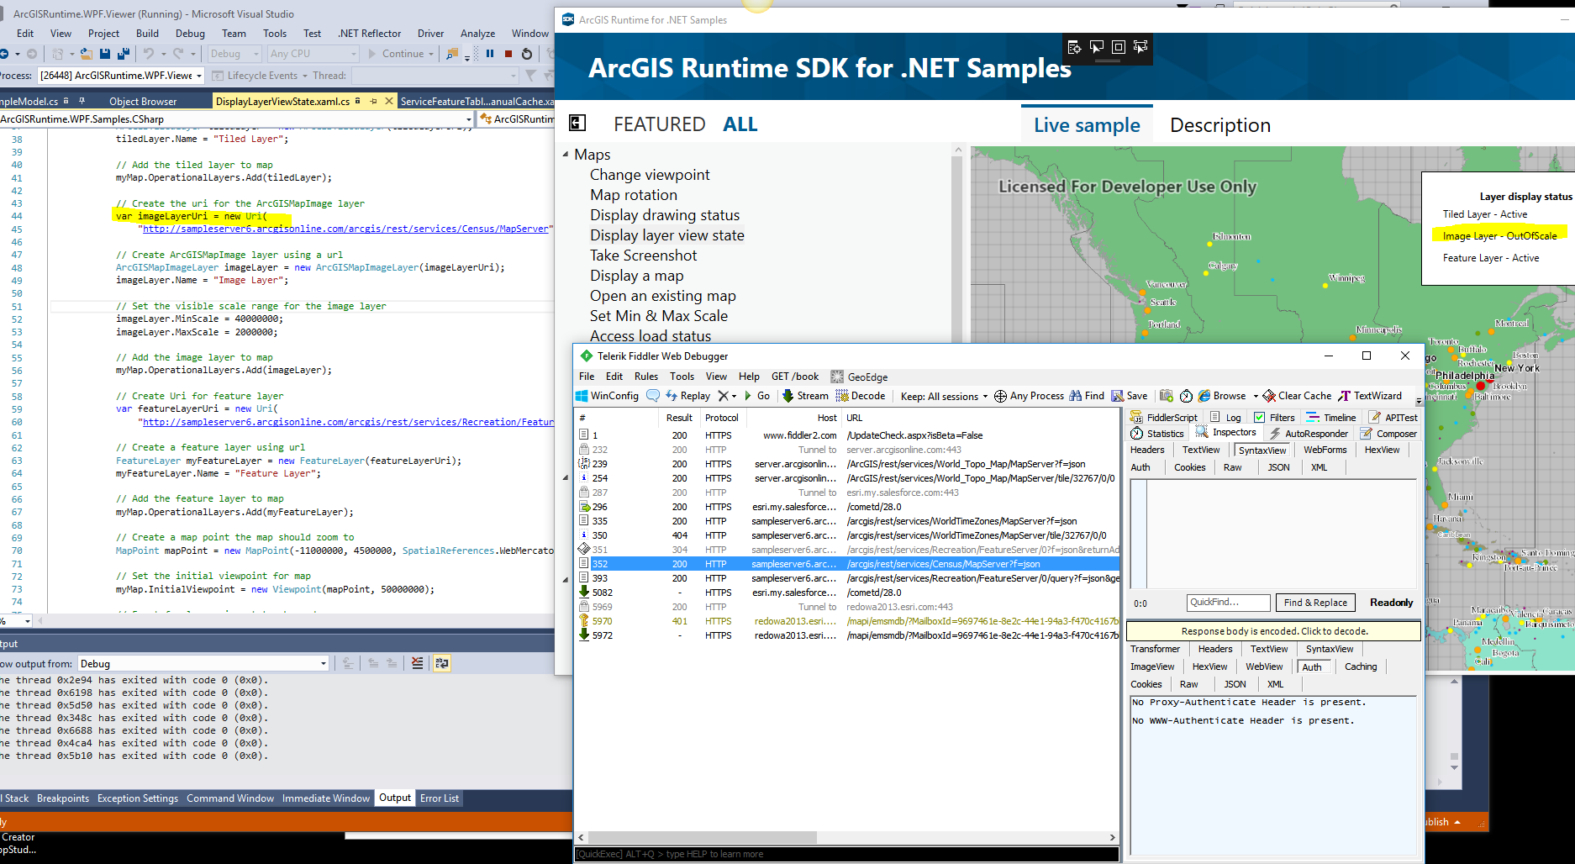
Task: Open the Debug menu in Visual Studio
Action: pyautogui.click(x=190, y=34)
